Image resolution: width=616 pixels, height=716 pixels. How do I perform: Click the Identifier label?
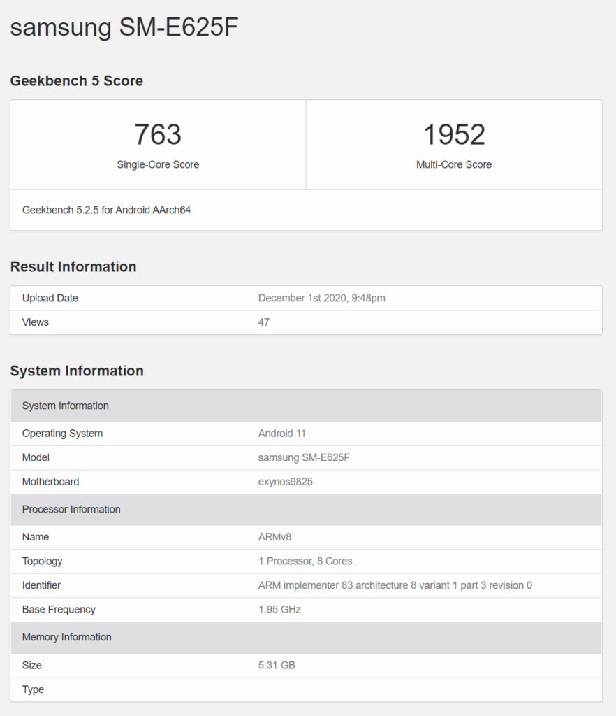(41, 585)
